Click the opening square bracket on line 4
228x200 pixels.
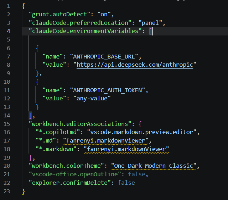150,31
